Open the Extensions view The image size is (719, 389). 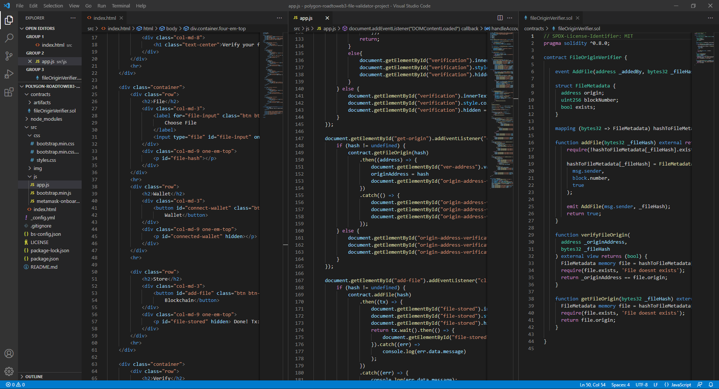(9, 92)
